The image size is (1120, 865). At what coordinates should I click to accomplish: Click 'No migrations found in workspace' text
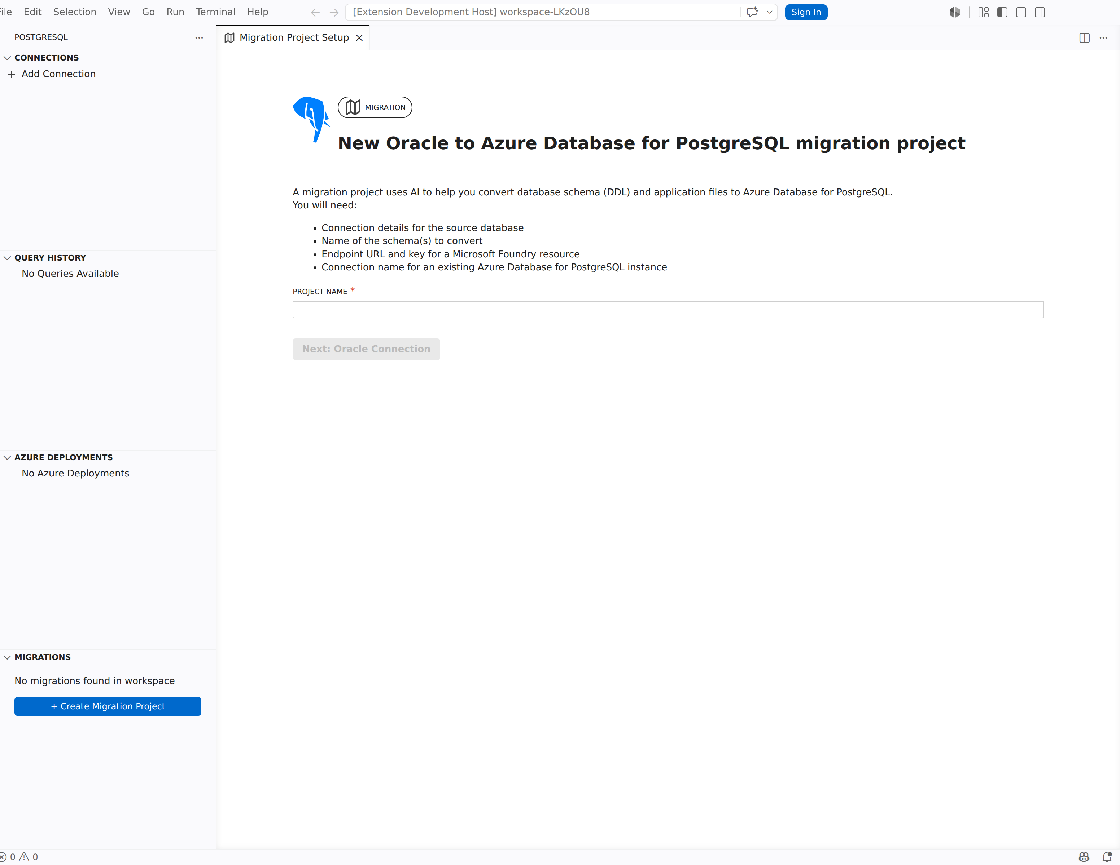pos(95,680)
